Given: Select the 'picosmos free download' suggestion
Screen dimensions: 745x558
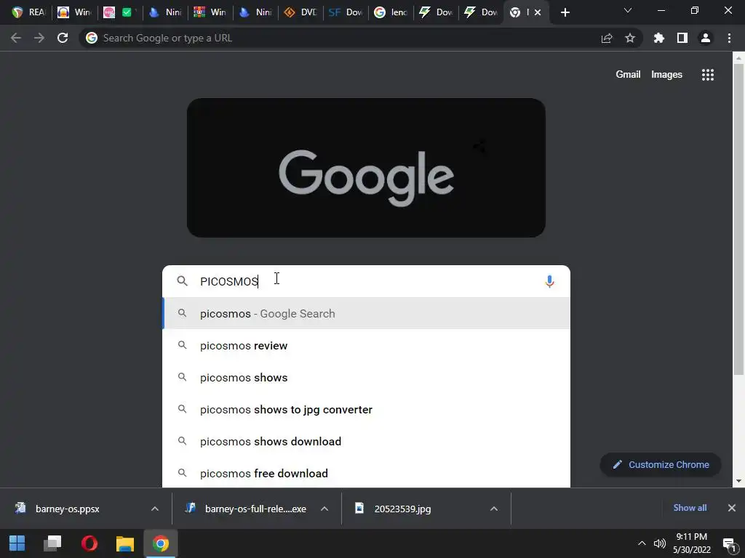Looking at the screenshot, I should coord(367,473).
